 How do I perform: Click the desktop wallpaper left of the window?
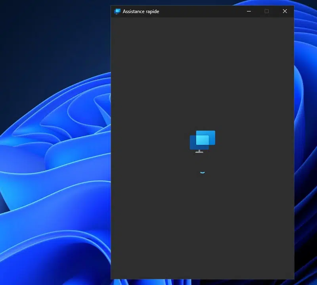pos(55,158)
